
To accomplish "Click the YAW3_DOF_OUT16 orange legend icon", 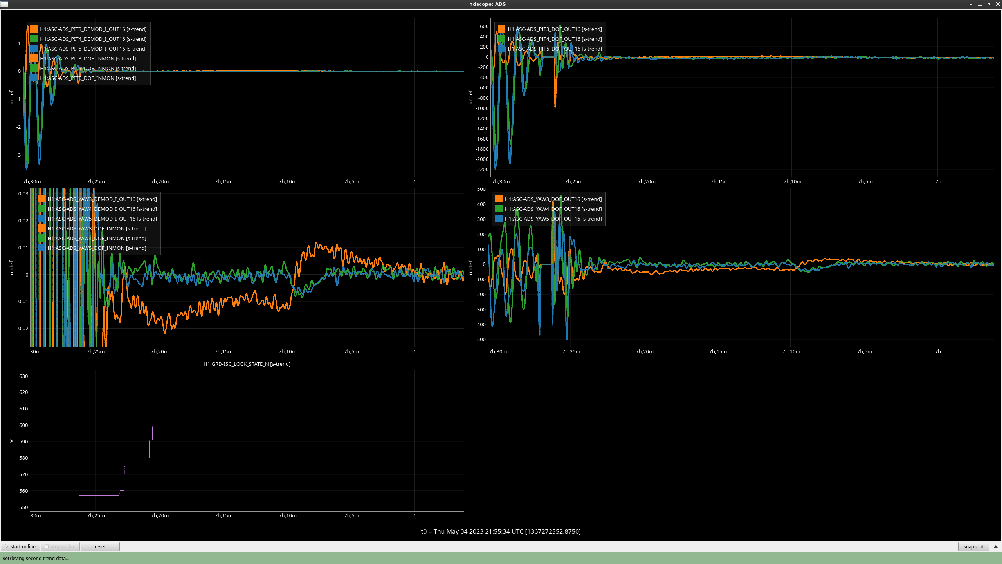I will (x=499, y=199).
